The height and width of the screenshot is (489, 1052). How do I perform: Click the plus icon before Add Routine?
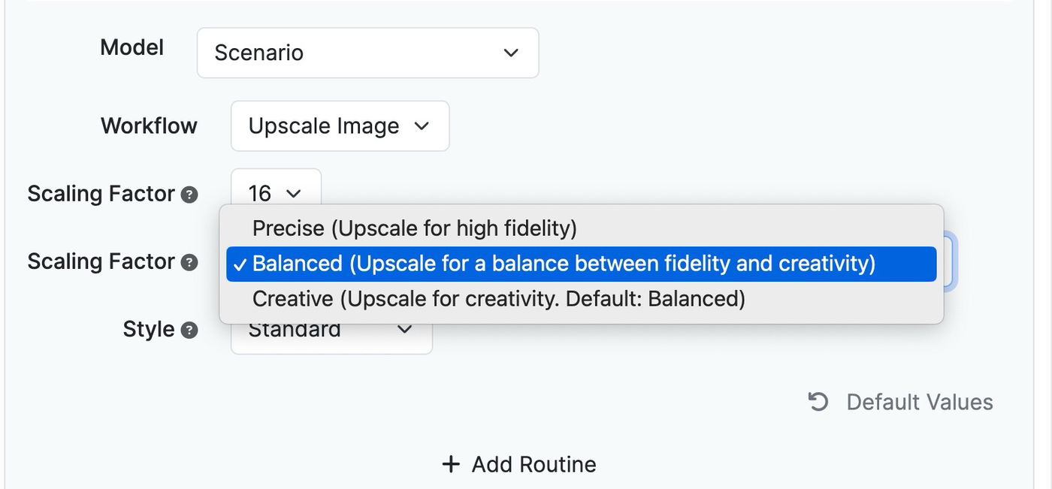(451, 464)
